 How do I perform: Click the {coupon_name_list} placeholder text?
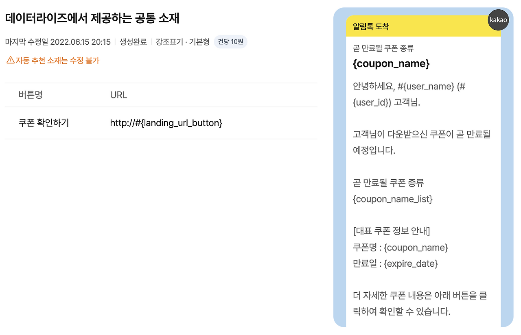coord(392,199)
